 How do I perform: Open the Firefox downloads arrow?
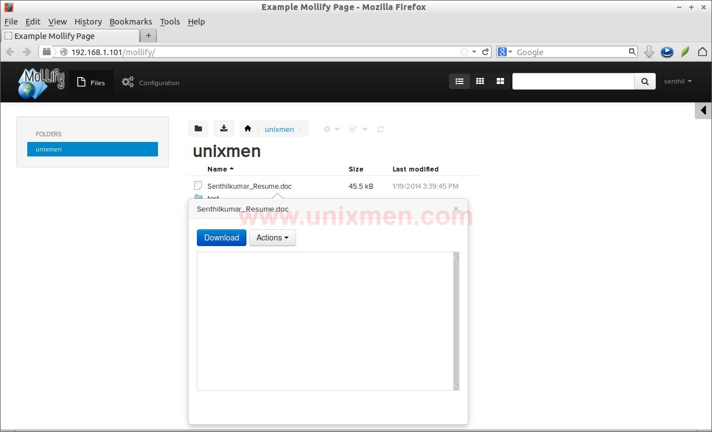click(x=649, y=52)
